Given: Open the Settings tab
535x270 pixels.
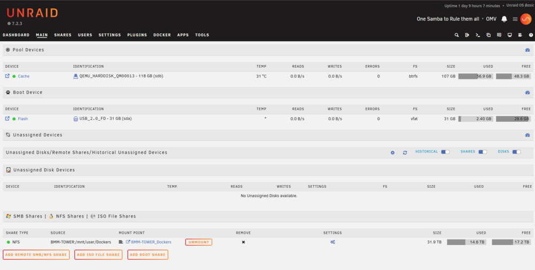Looking at the screenshot, I should pyautogui.click(x=110, y=35).
